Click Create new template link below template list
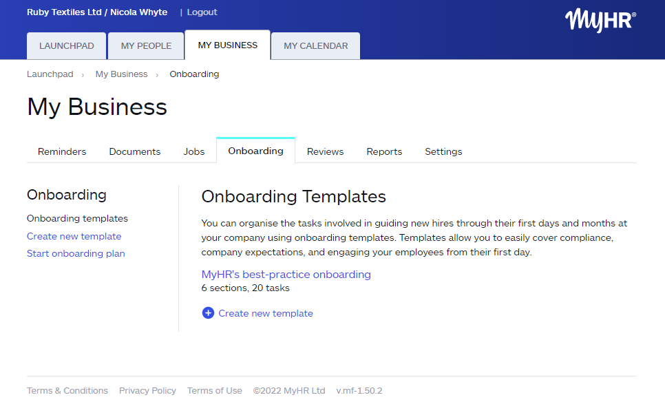Image resolution: width=665 pixels, height=415 pixels. point(266,313)
